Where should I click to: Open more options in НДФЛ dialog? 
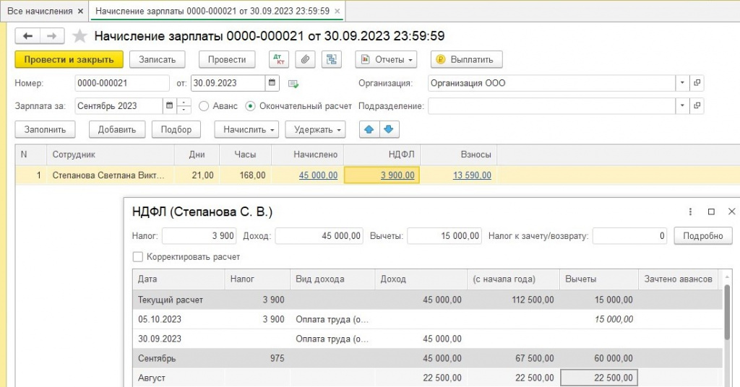click(690, 212)
